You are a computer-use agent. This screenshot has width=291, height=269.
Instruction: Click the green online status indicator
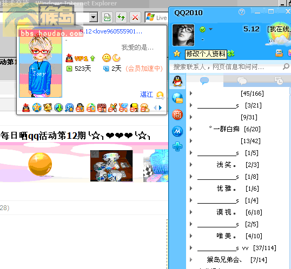(x=202, y=29)
